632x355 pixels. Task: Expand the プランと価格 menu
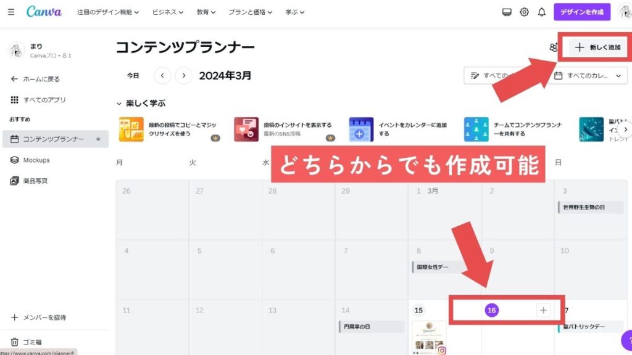coord(251,12)
